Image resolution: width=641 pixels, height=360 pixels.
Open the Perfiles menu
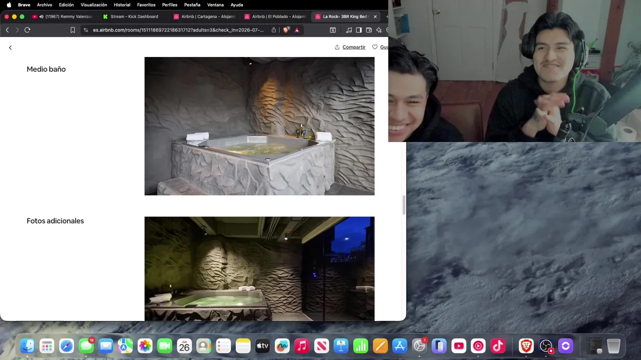(x=170, y=4)
